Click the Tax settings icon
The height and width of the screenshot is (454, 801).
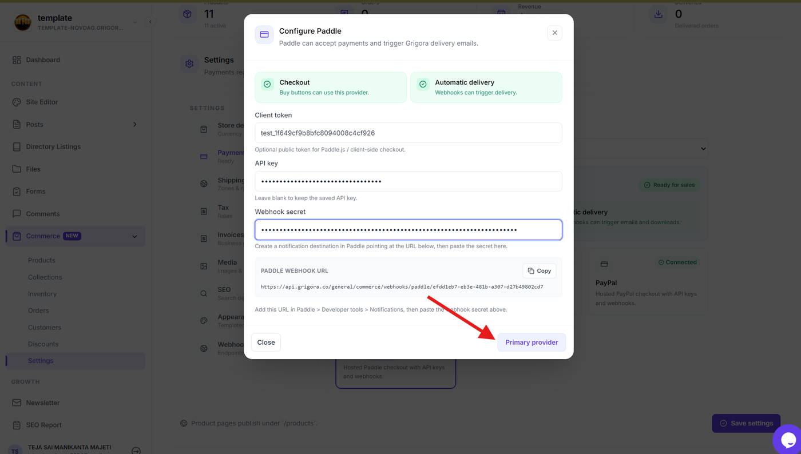click(x=204, y=212)
